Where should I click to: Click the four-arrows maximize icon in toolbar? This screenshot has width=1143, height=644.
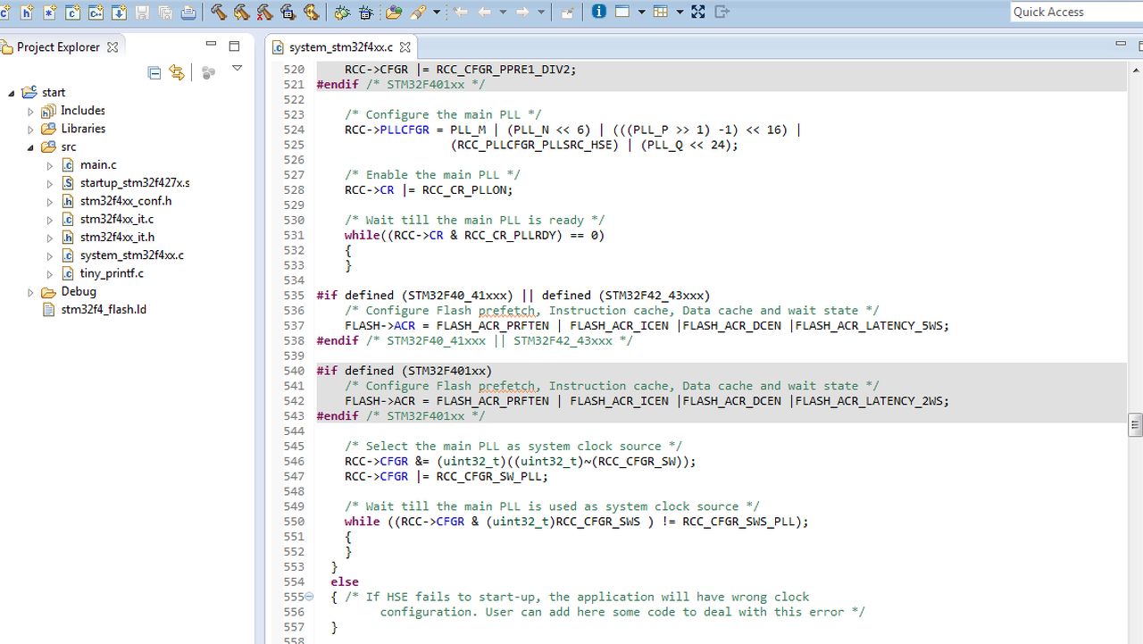tap(698, 12)
